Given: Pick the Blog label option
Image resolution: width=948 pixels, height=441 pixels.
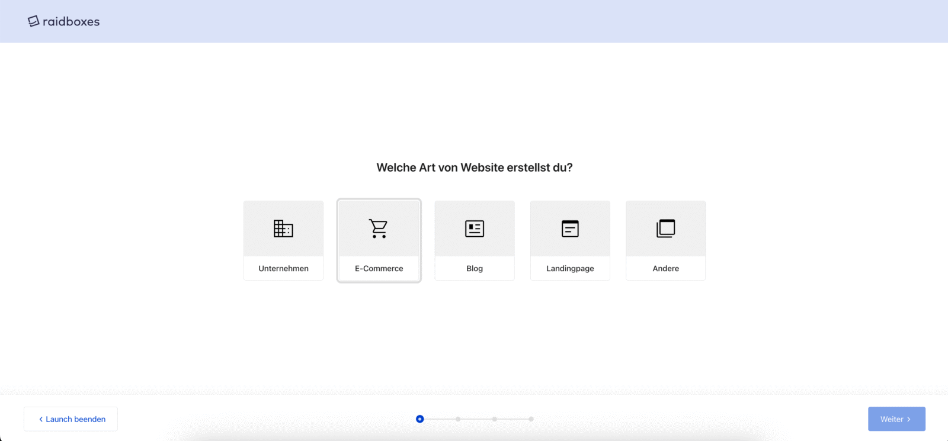Looking at the screenshot, I should click(x=475, y=268).
